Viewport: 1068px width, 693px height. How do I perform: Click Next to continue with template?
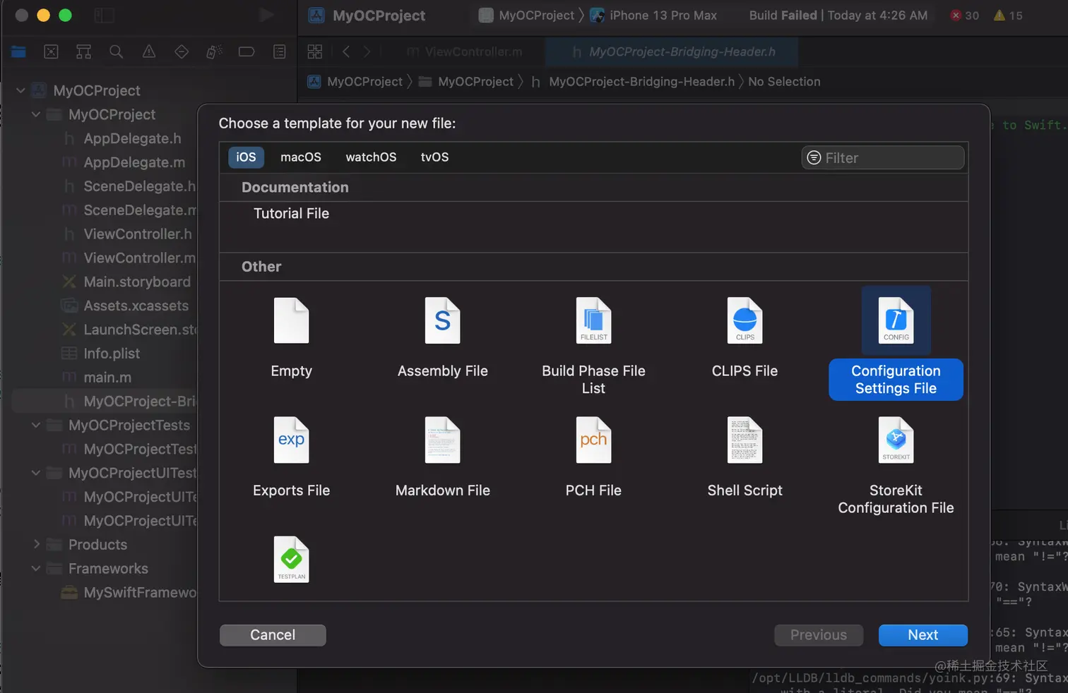point(923,635)
